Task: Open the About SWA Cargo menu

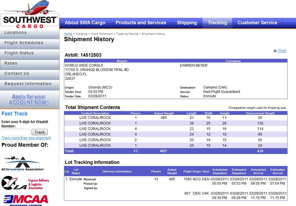Action: pos(85,23)
